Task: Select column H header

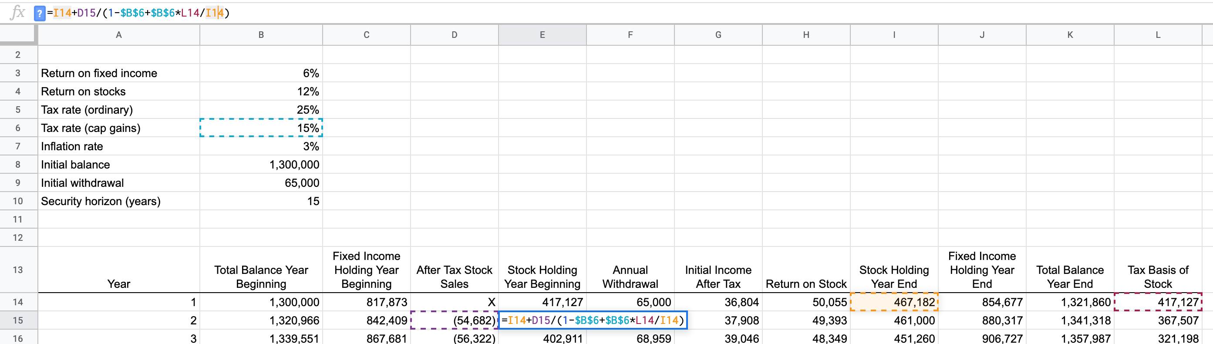Action: 806,35
